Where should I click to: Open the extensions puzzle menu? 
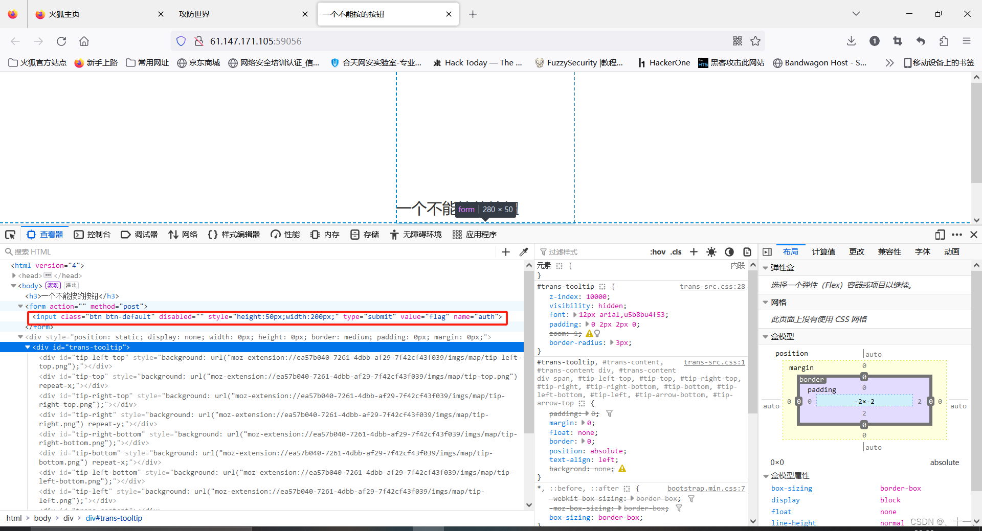(944, 41)
